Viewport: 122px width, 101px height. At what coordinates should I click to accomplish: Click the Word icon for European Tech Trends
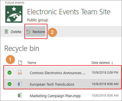[20, 84]
